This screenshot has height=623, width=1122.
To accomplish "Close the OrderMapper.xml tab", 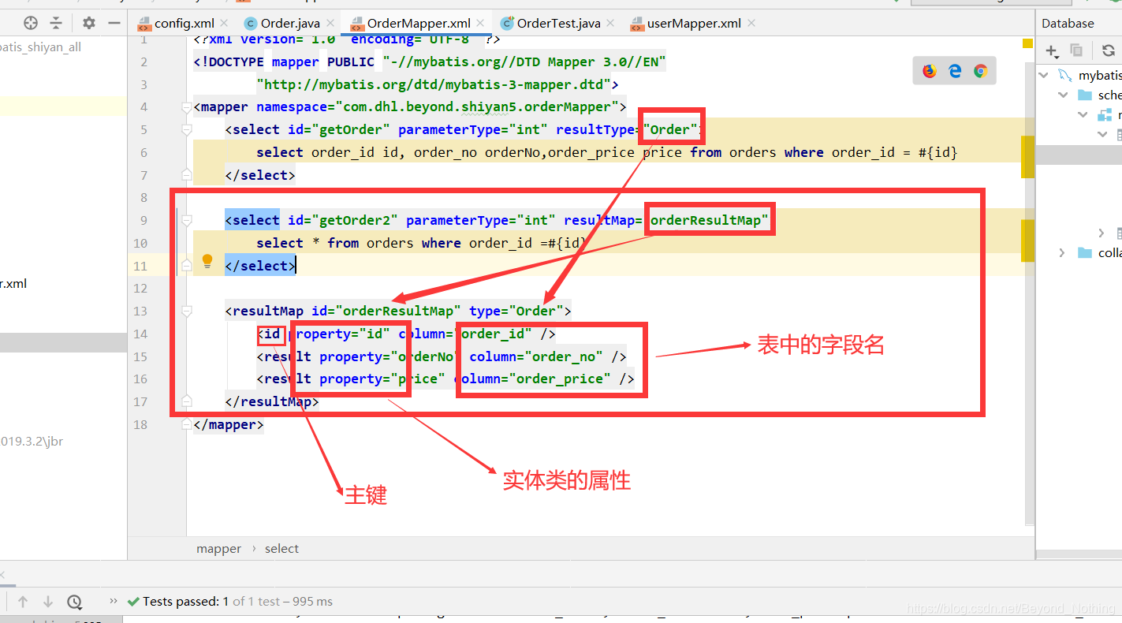I will (480, 24).
